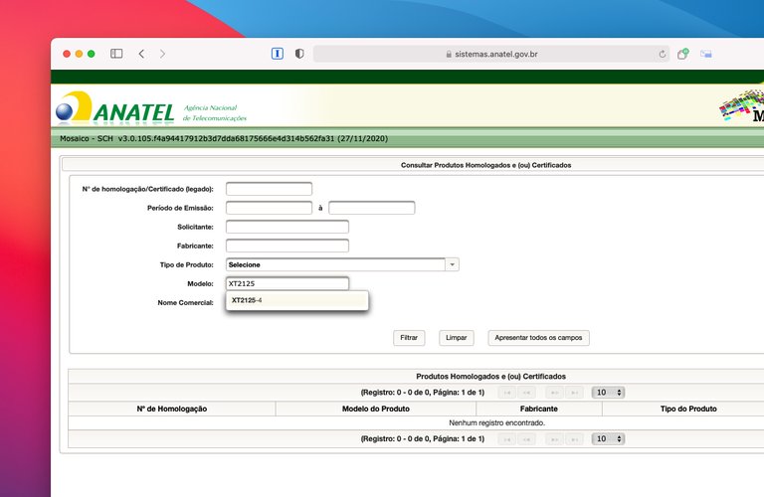764x497 pixels.
Task: Go to last page in top paginator
Action: 574,393
